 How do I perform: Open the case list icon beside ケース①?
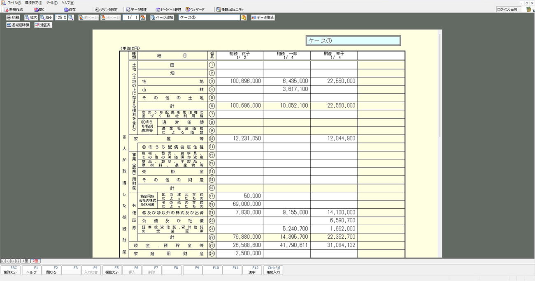point(244,18)
